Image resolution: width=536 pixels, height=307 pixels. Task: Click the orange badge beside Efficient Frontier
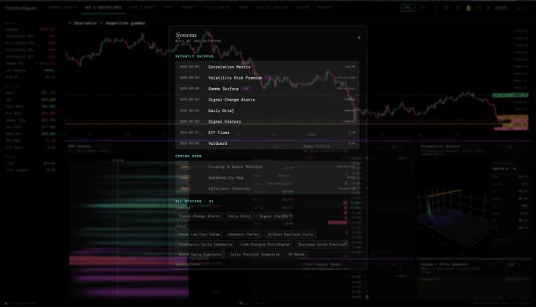184,189
